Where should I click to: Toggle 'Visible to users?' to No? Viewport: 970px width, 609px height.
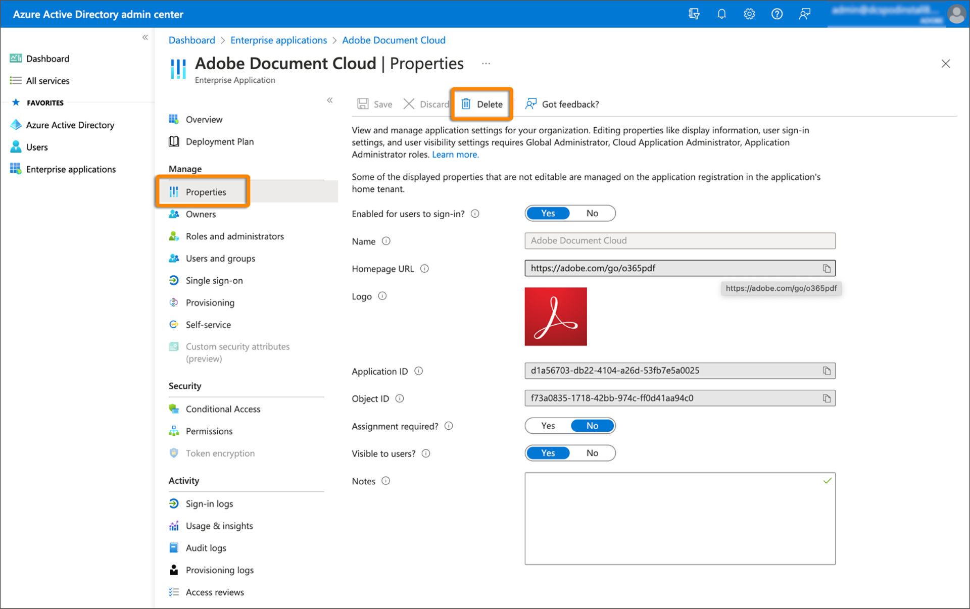coord(591,452)
